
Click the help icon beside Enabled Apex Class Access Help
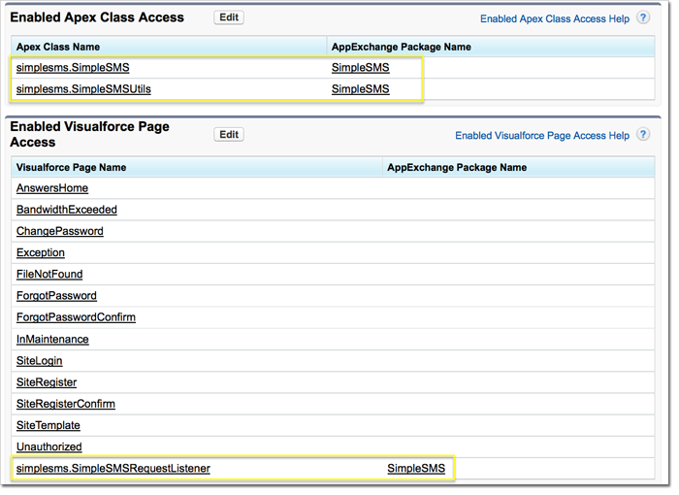click(643, 17)
